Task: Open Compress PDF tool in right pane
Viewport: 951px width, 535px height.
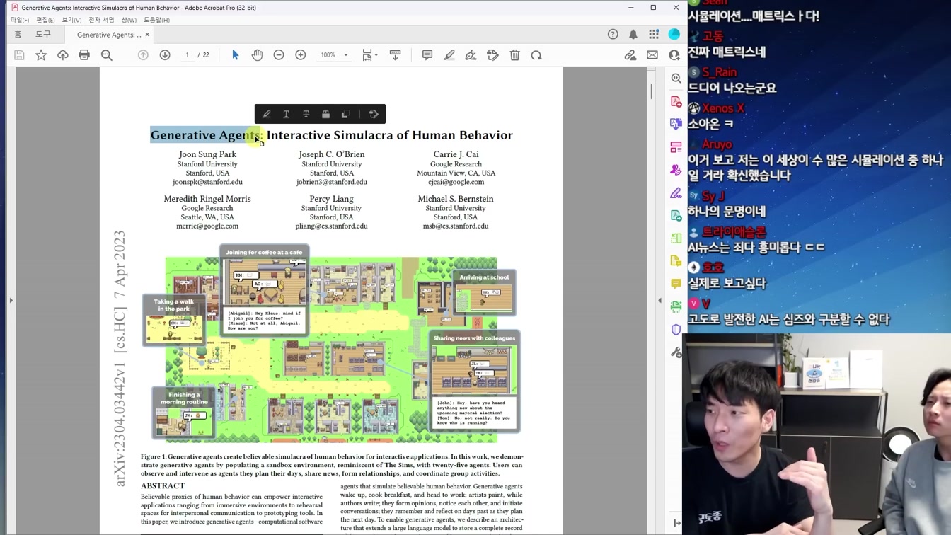Action: 676,238
